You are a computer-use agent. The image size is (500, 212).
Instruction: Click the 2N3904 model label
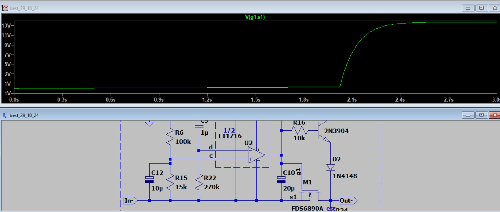pyautogui.click(x=336, y=131)
